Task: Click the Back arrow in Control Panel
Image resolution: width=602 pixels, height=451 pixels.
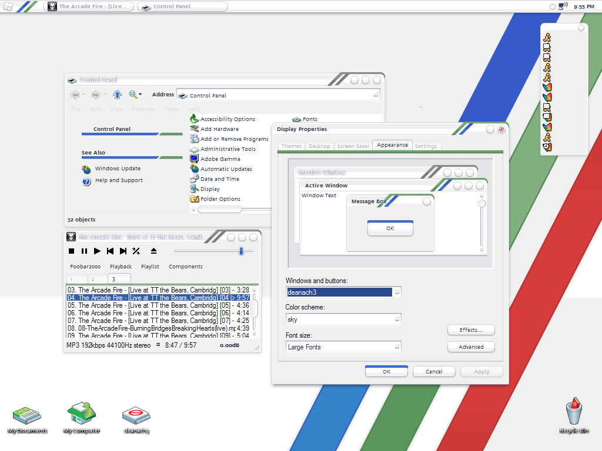Action: [75, 95]
